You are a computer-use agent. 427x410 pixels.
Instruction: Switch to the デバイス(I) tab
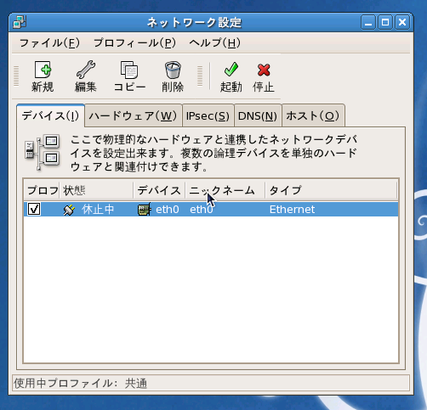point(50,115)
